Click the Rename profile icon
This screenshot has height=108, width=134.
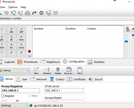(x=47, y=71)
